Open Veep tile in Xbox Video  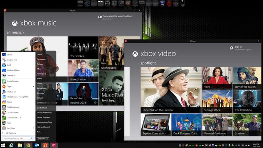pyautogui.click(x=217, y=78)
